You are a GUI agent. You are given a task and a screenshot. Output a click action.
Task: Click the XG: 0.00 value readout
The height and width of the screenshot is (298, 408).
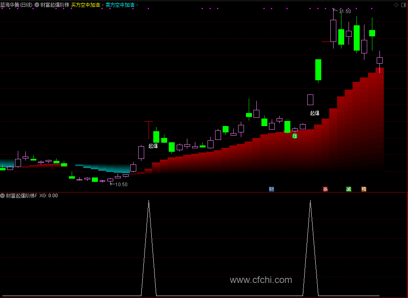click(49, 196)
